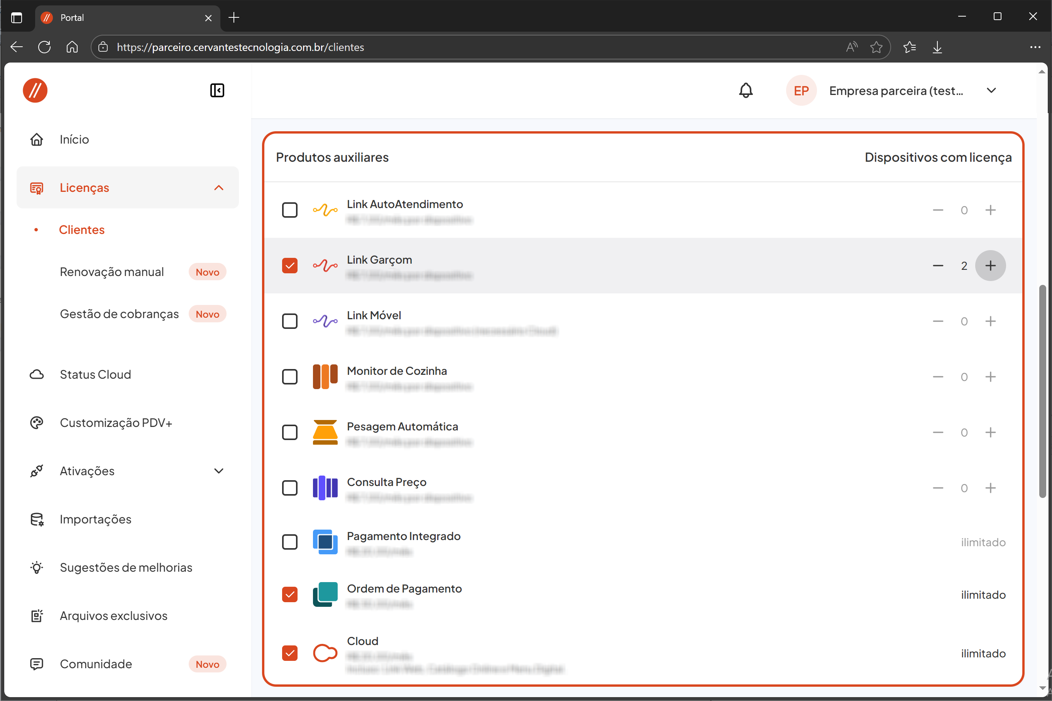Click the Cervantes orange logo
1052x701 pixels.
click(x=35, y=91)
